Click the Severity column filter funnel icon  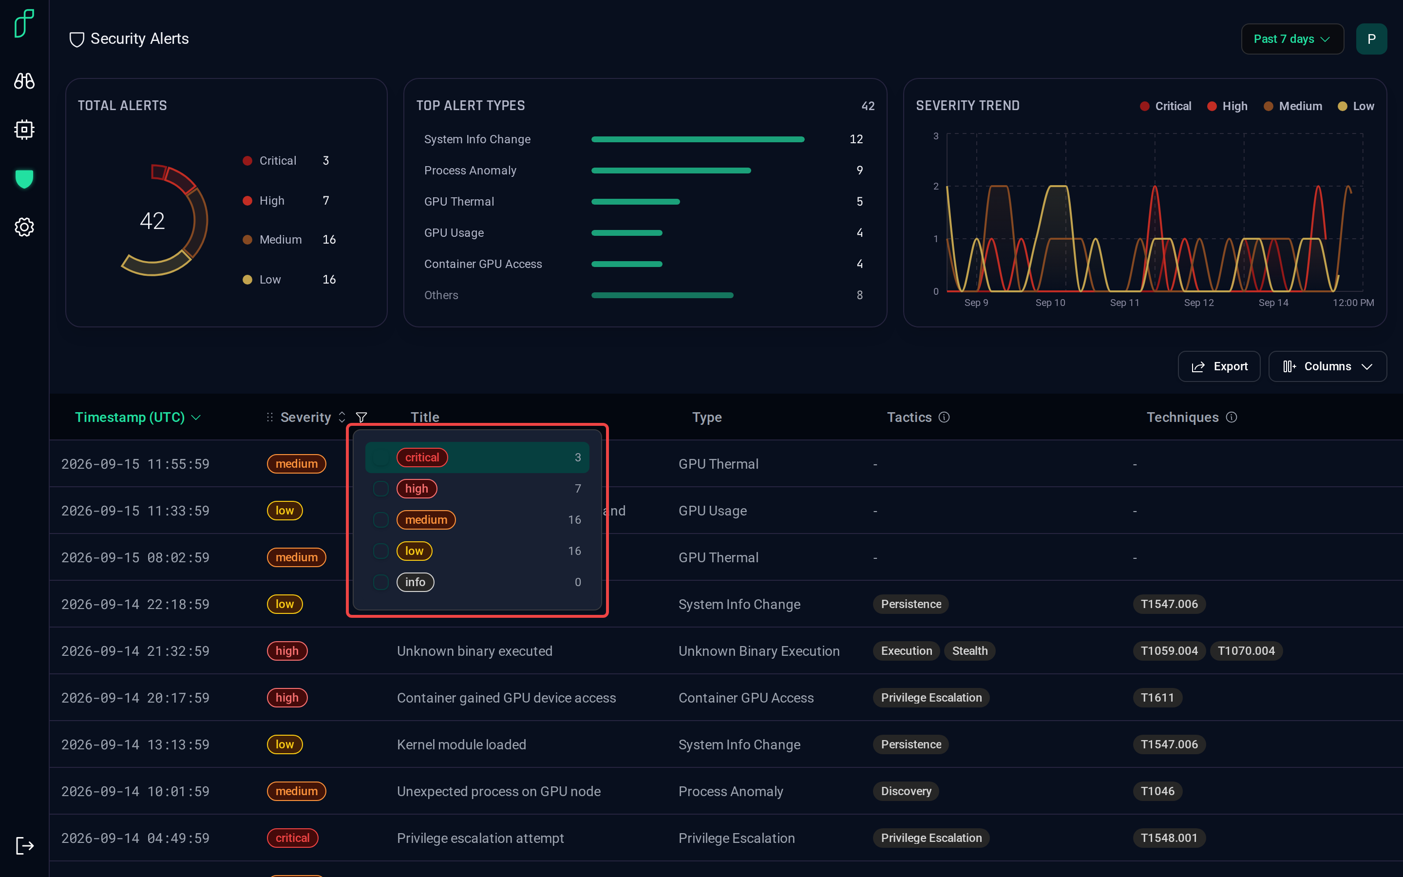(361, 417)
